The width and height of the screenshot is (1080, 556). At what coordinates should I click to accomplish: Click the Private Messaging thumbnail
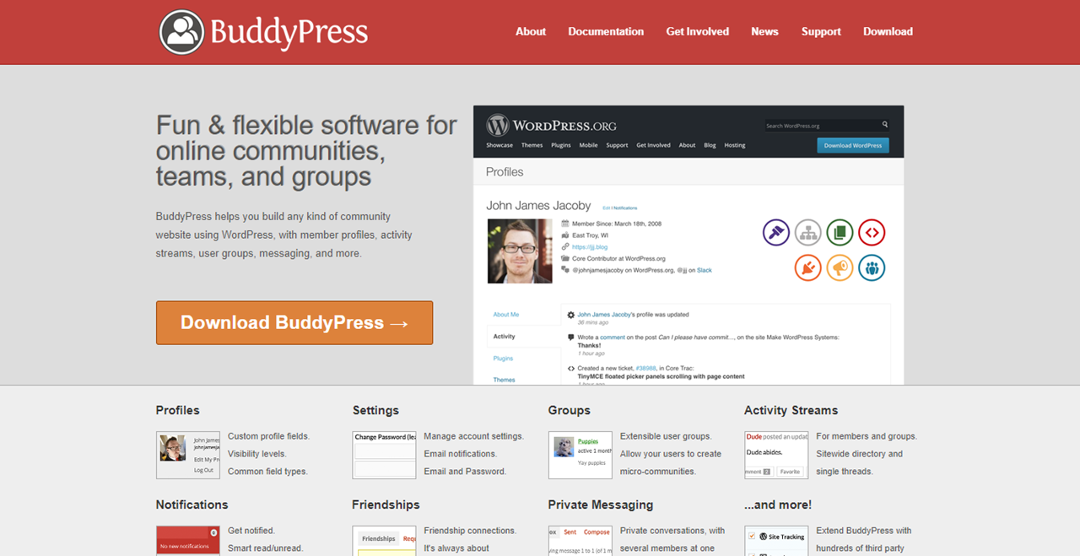(580, 541)
